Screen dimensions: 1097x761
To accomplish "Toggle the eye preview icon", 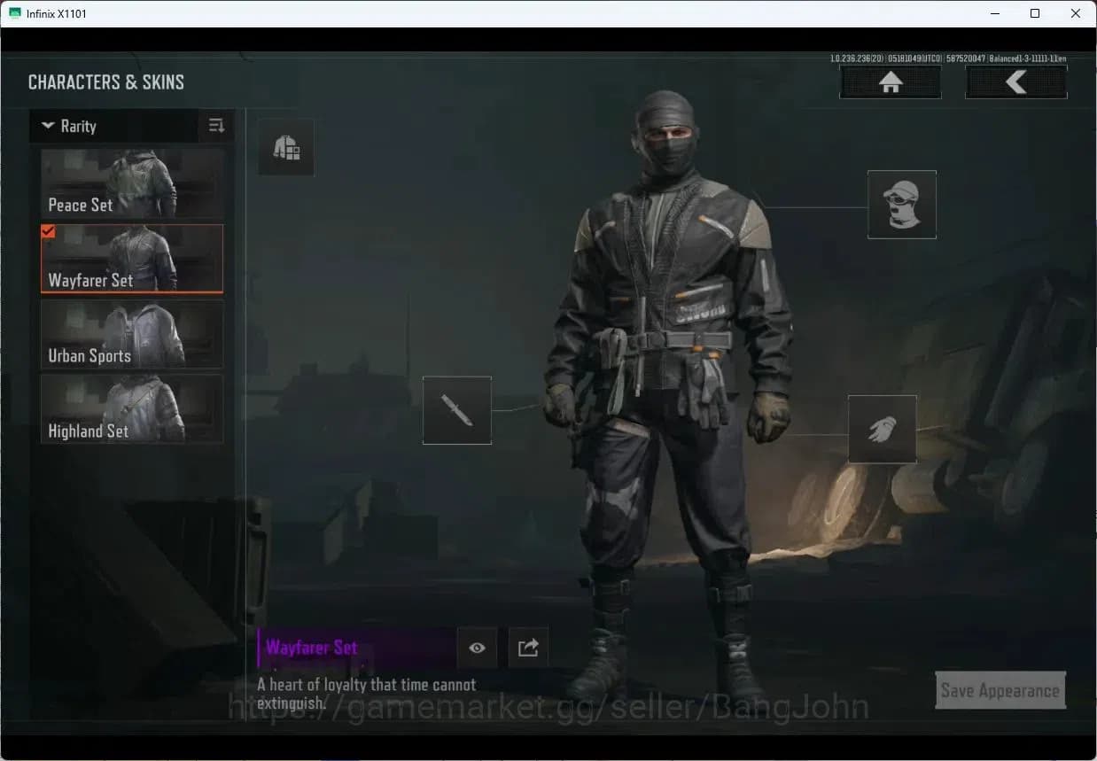I will [x=477, y=648].
